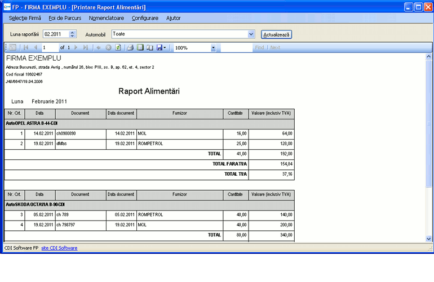
Task: Click the 'J40/6647/19.04.2006' registration line
Action: 24,82
